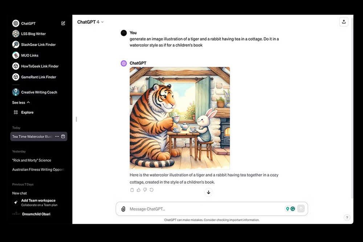363x242 pixels.
Task: Click the Grammarly extension icon
Action: point(293,209)
